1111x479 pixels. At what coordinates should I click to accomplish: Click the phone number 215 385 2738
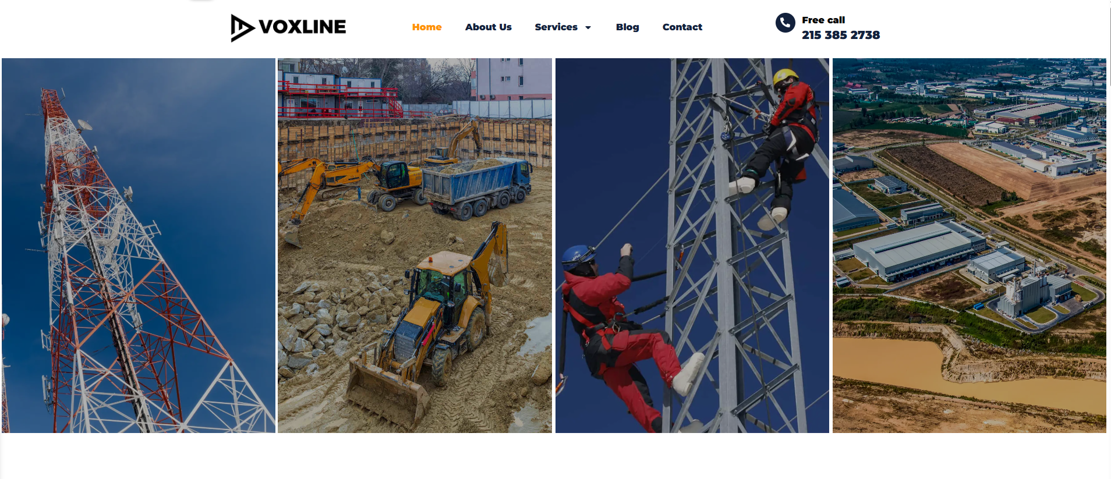coord(840,35)
